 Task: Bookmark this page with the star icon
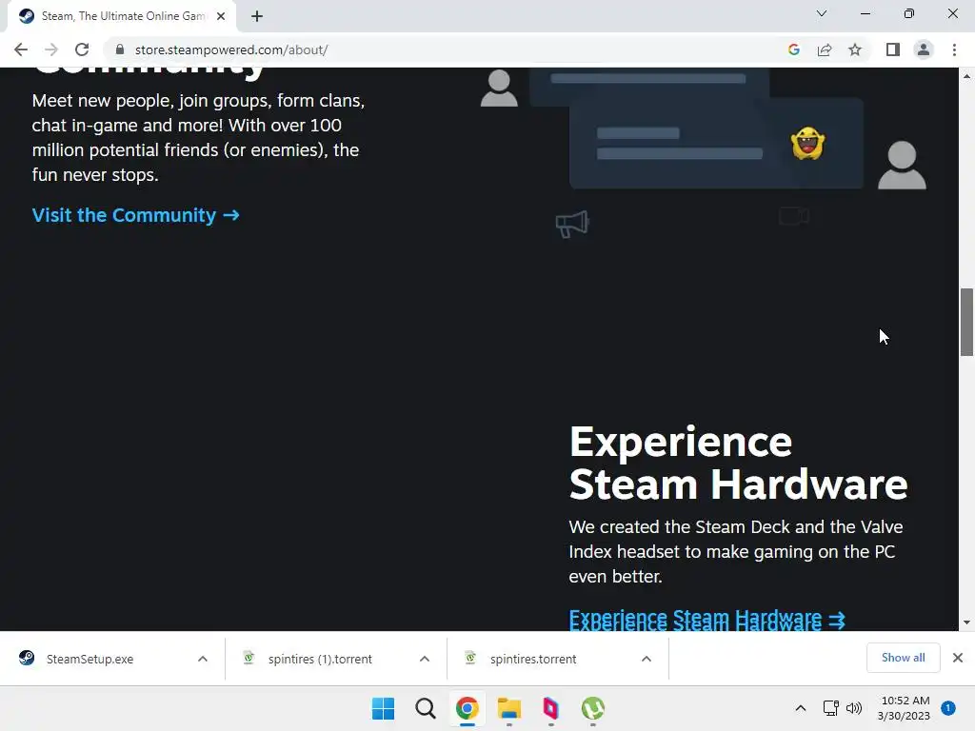[x=855, y=49]
